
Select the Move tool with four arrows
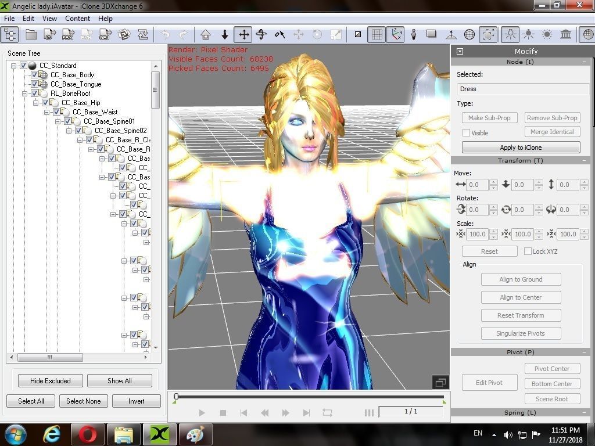(x=243, y=34)
